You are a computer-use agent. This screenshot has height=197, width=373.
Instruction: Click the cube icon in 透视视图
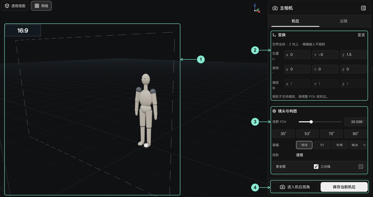click(x=7, y=6)
